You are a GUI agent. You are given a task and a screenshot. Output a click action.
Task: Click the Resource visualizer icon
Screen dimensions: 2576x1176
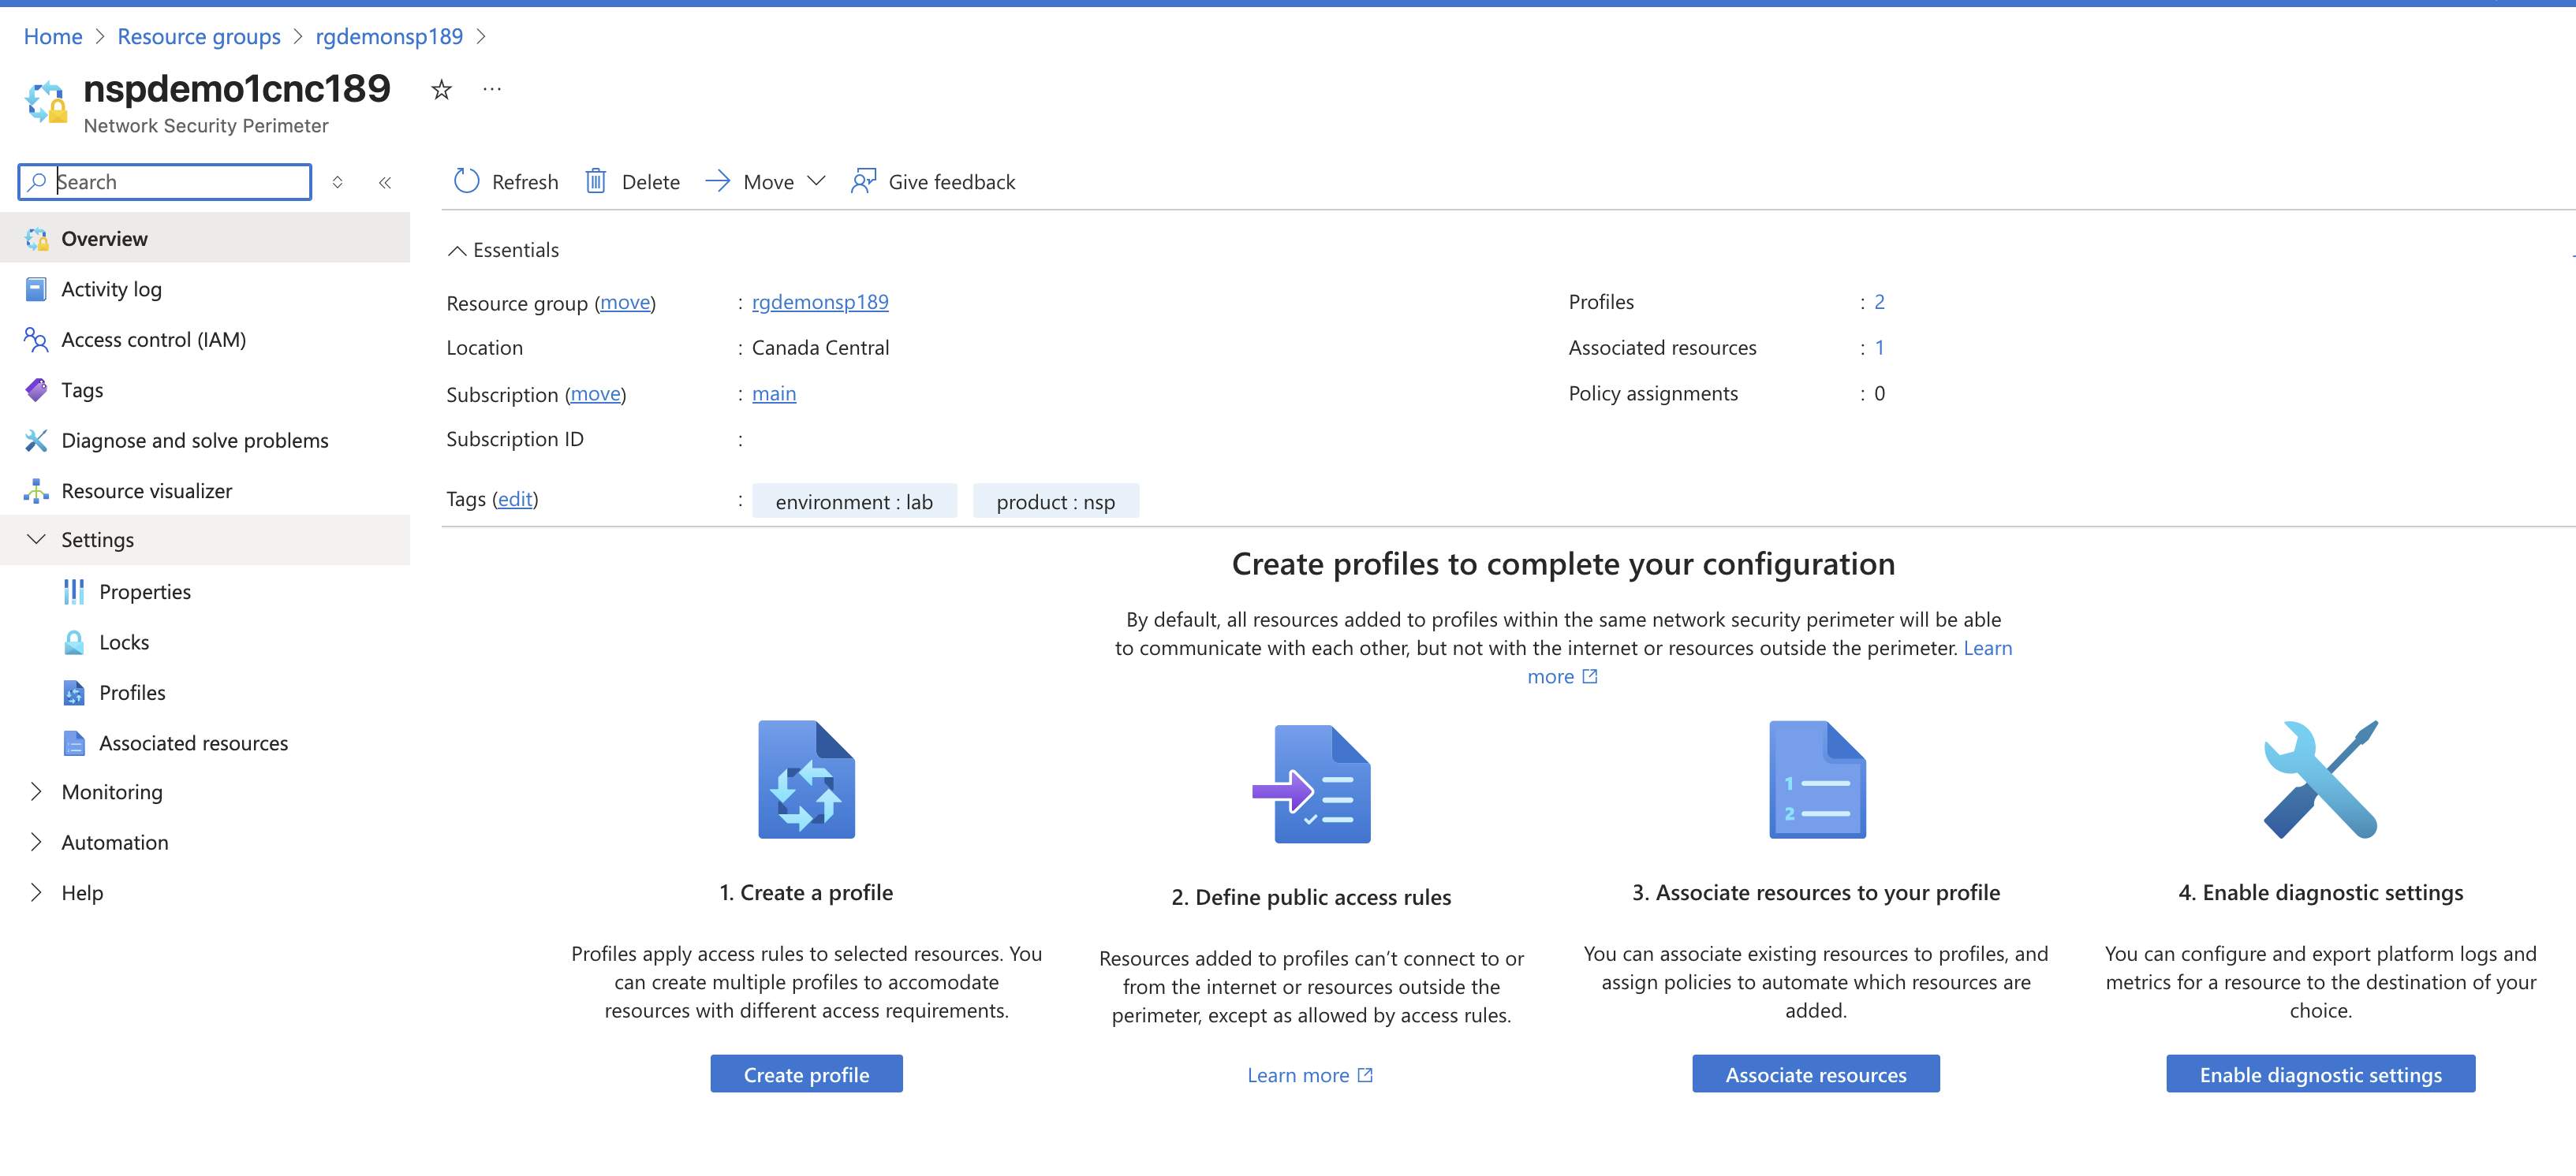(36, 490)
